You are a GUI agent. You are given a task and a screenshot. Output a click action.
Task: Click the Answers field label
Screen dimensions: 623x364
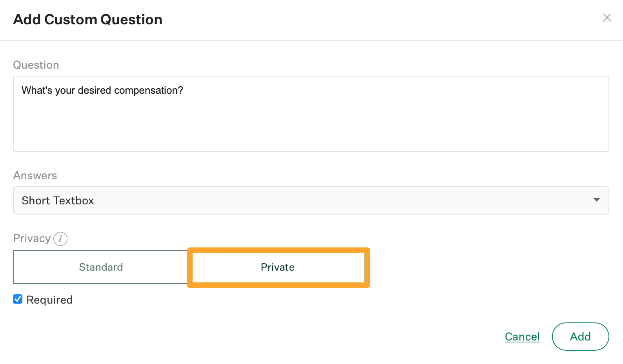(35, 176)
